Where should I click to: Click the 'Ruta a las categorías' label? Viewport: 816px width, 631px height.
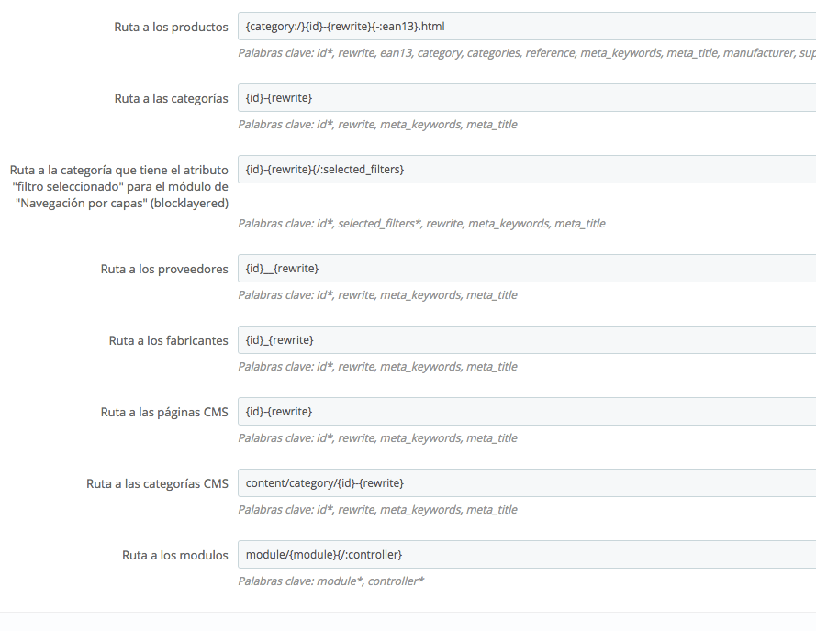(x=172, y=98)
